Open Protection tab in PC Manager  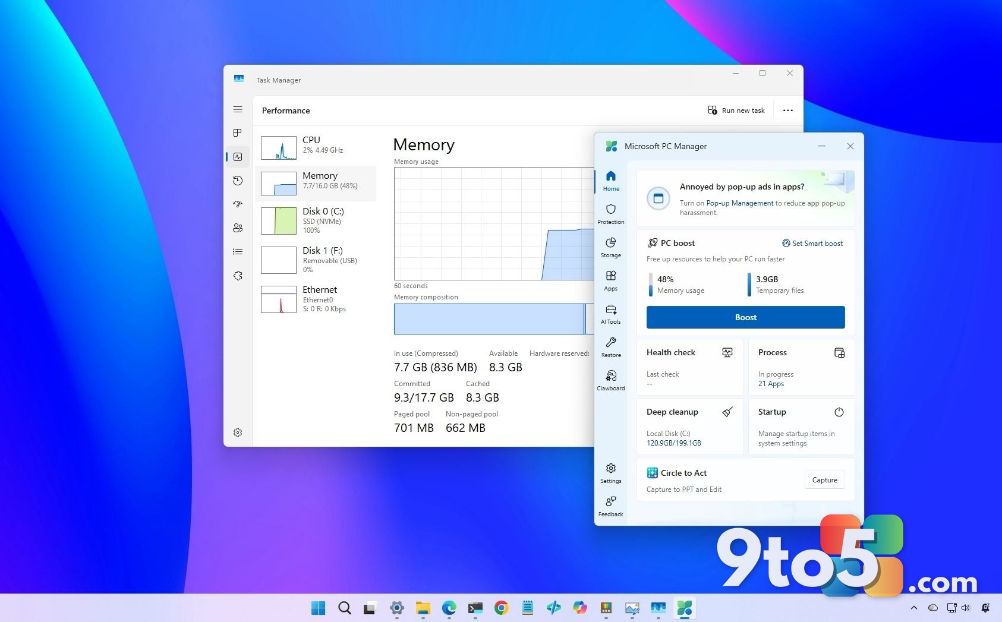[611, 214]
